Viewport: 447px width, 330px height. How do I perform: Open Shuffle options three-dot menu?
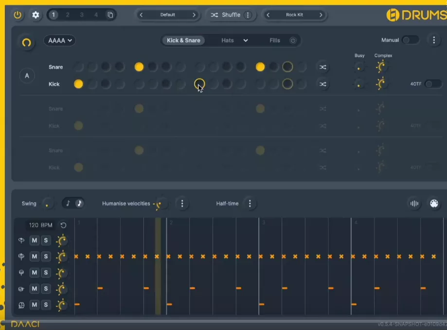(x=248, y=15)
